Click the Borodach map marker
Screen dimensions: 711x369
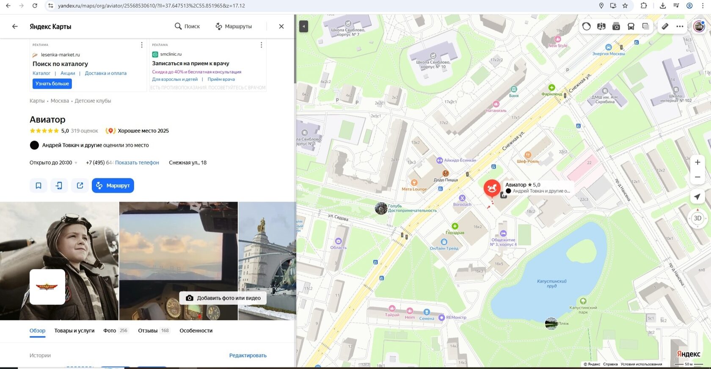click(462, 198)
